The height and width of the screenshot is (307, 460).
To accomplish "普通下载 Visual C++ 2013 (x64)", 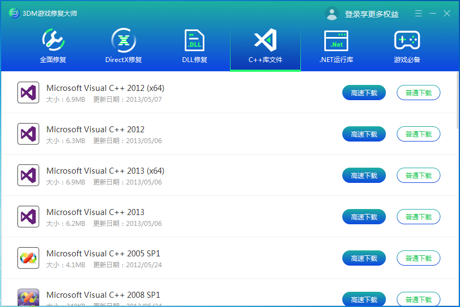I will point(419,175).
